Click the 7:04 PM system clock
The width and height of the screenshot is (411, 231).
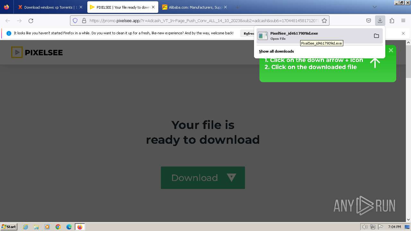point(394,227)
